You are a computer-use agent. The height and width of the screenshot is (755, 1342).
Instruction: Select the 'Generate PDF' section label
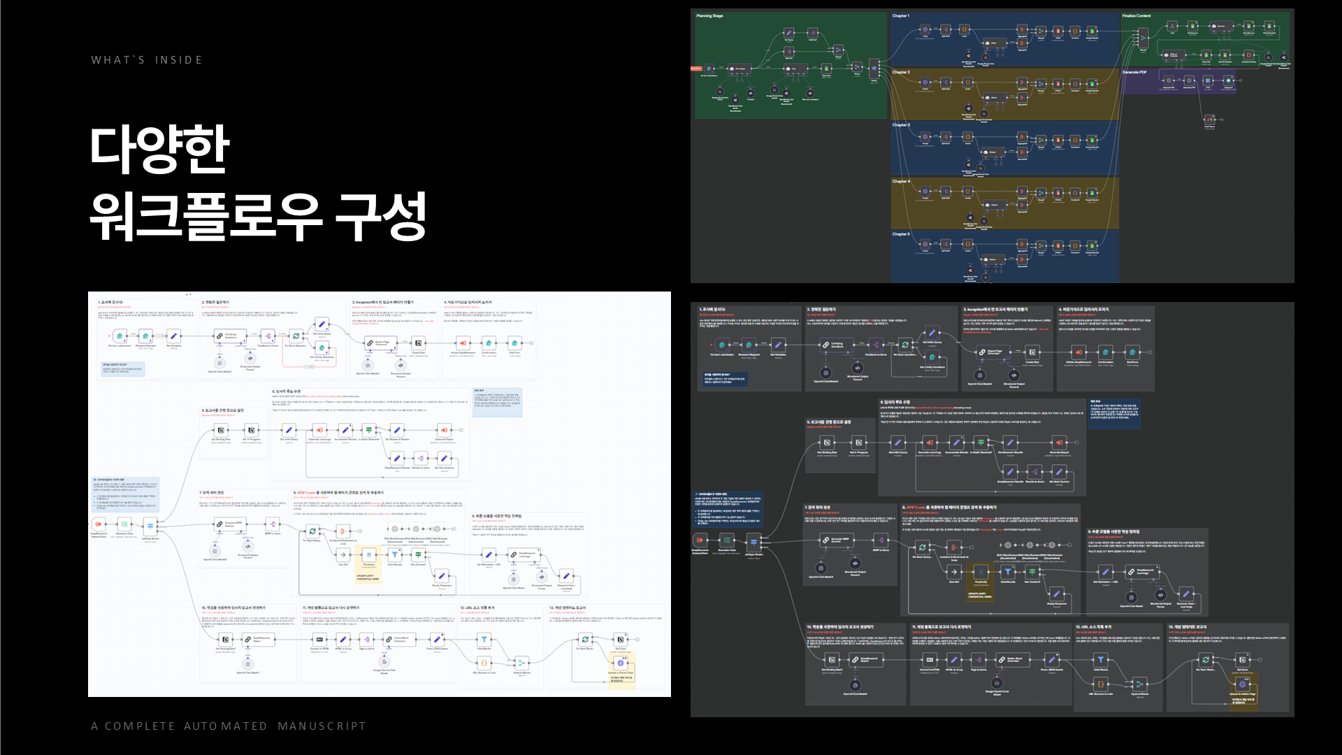click(x=1134, y=72)
